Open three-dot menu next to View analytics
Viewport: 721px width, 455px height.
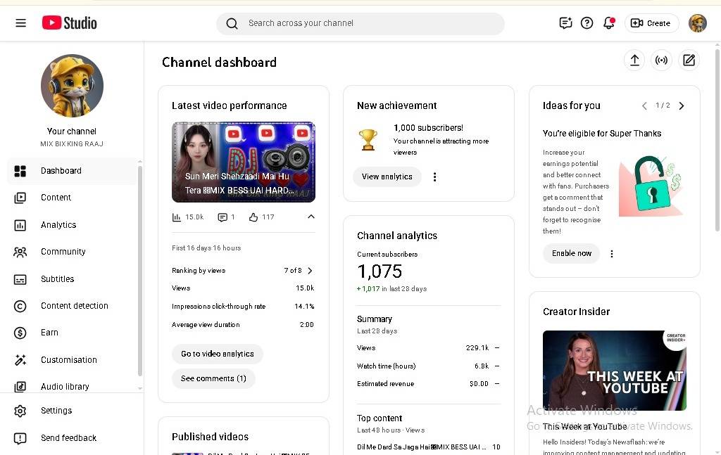coord(434,177)
